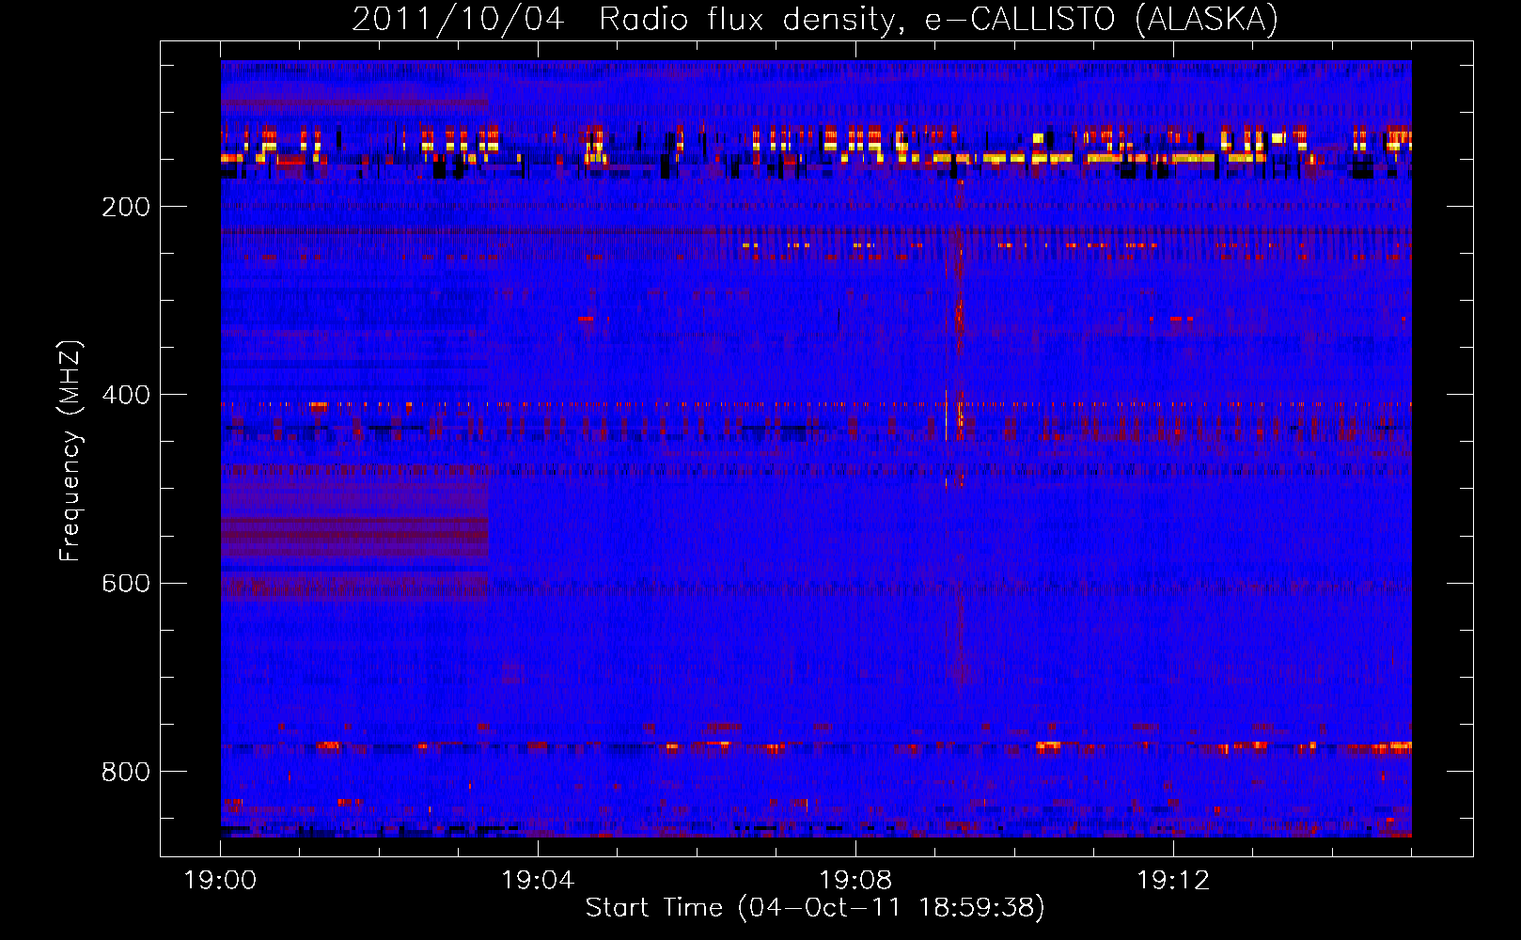Viewport: 1521px width, 940px height.
Task: Click the 'Start Time (04-Oct-11 18:59:38)' label
Action: [815, 907]
